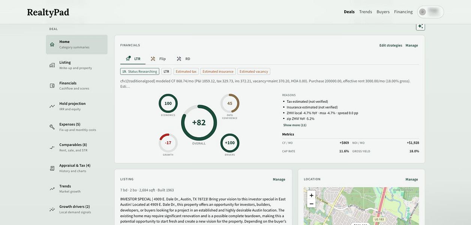Click the CF / MO value +$869

coord(344,143)
